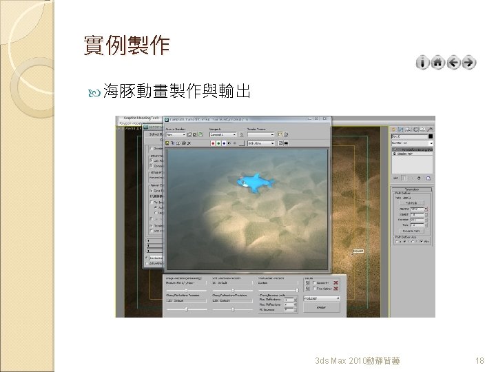Open Render Setup icon in render window
The image size is (496, 372).
click(x=280, y=134)
